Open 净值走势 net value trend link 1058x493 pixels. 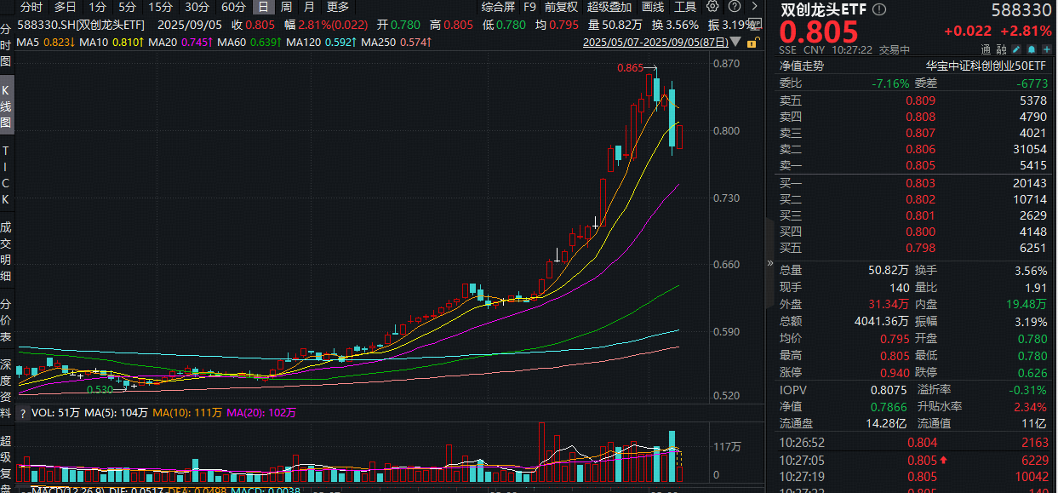click(802, 65)
